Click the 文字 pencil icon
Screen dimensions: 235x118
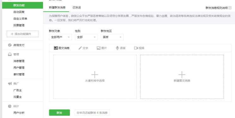click(80, 48)
